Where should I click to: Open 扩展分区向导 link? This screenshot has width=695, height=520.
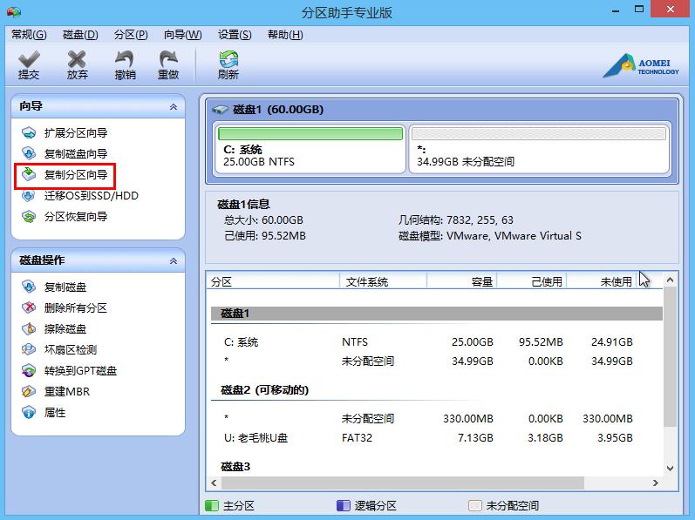[x=76, y=132]
